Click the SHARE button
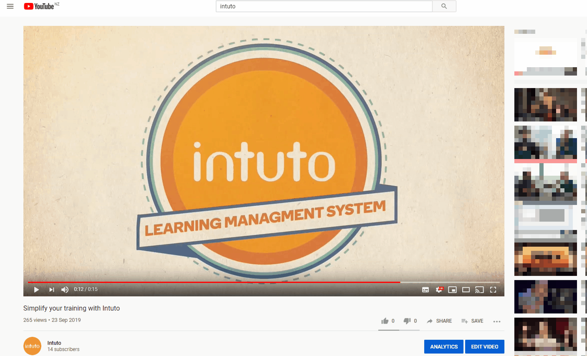587x356 pixels. pyautogui.click(x=439, y=321)
